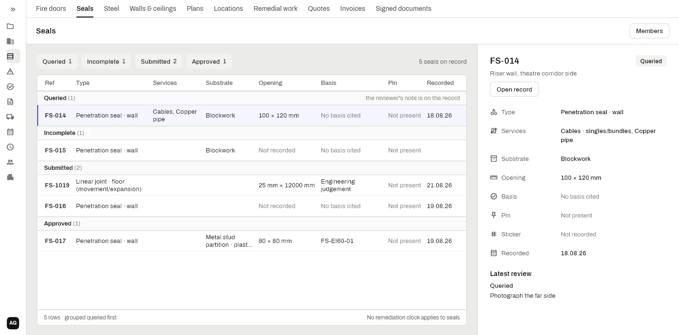Go to the Remedial work tab

click(x=275, y=8)
